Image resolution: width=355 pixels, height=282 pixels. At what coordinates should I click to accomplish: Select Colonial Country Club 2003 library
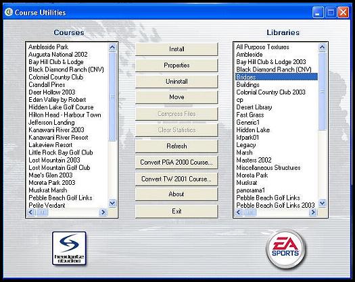pyautogui.click(x=270, y=92)
